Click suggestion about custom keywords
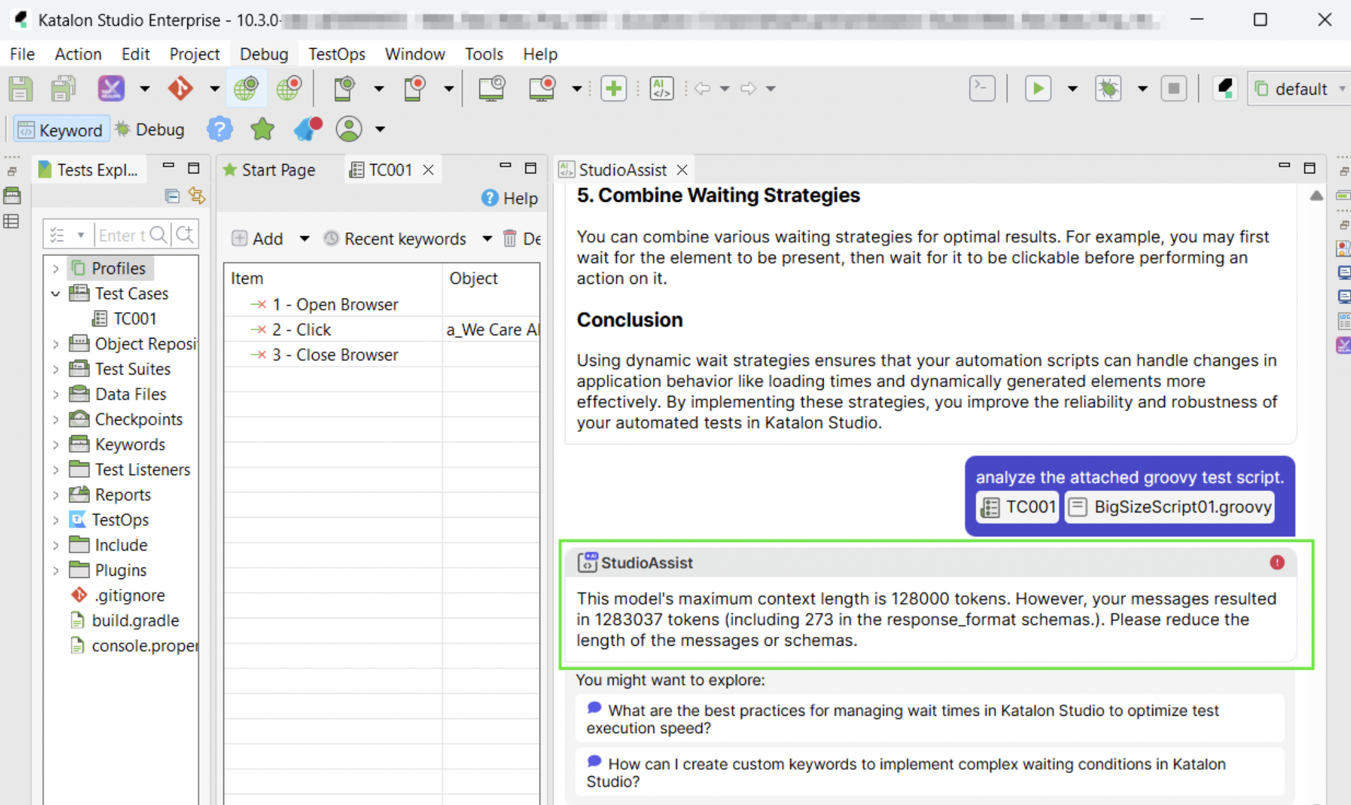The height and width of the screenshot is (805, 1351). coord(930,772)
